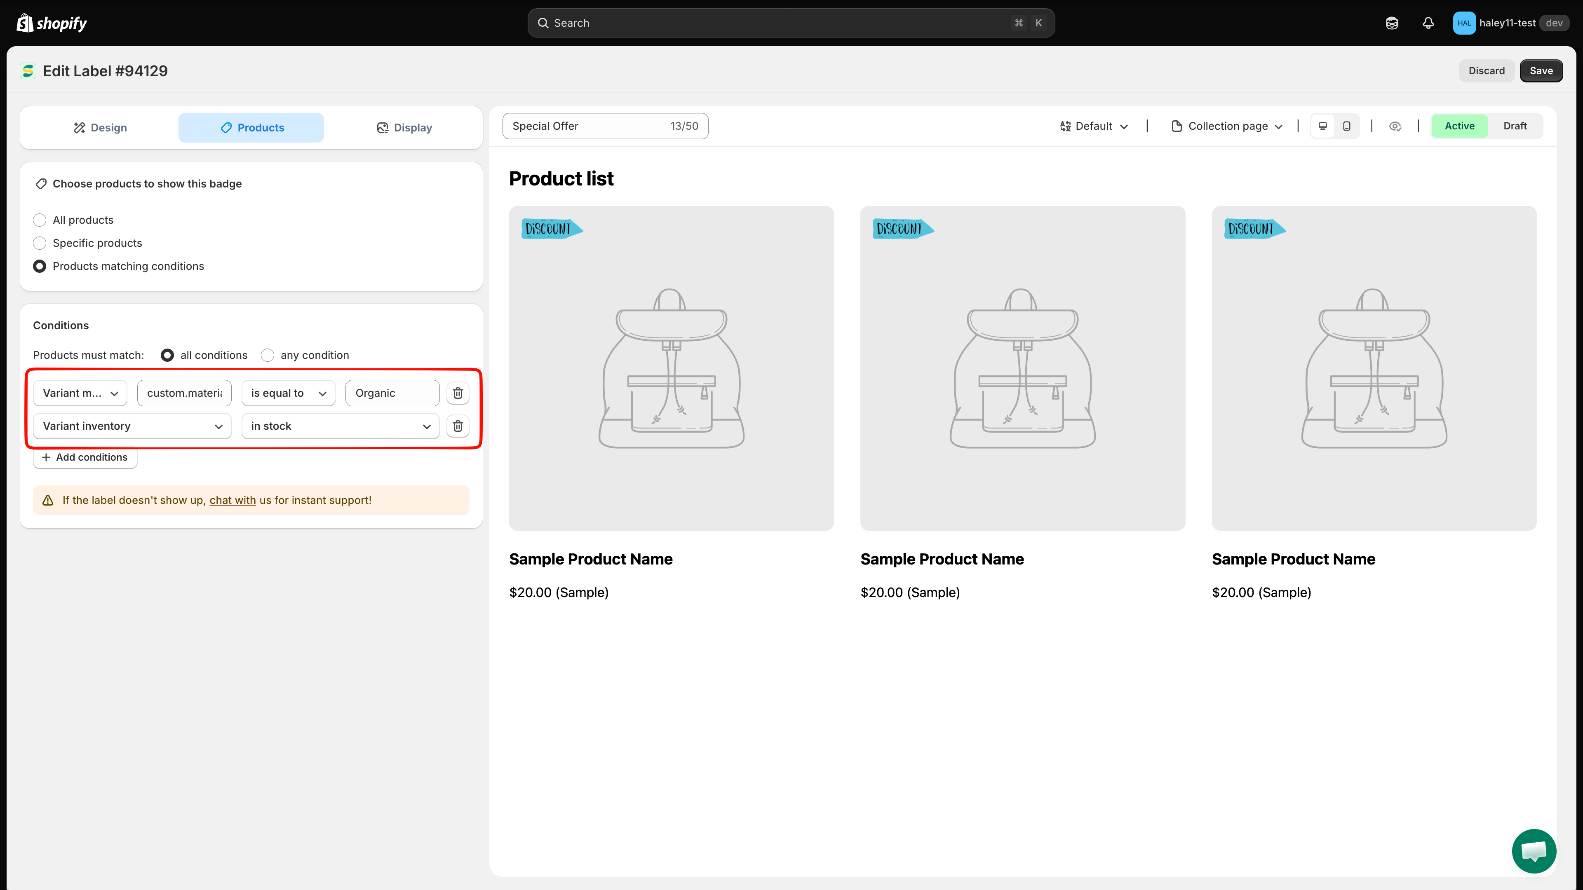The height and width of the screenshot is (890, 1583).
Task: Select Products matching conditions radio
Action: coord(39,267)
